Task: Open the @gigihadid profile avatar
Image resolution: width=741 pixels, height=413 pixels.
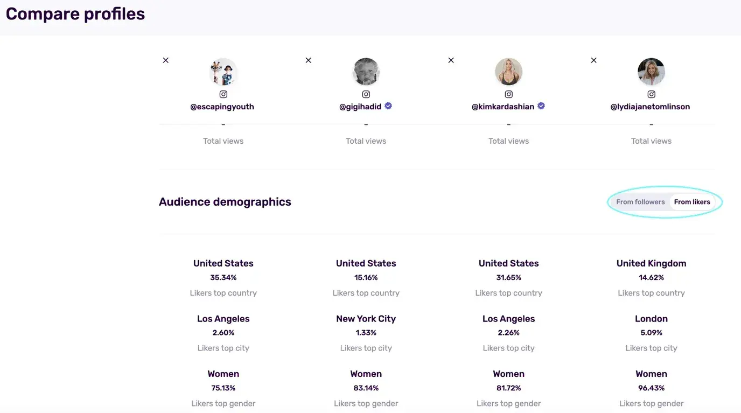Action: 366,72
